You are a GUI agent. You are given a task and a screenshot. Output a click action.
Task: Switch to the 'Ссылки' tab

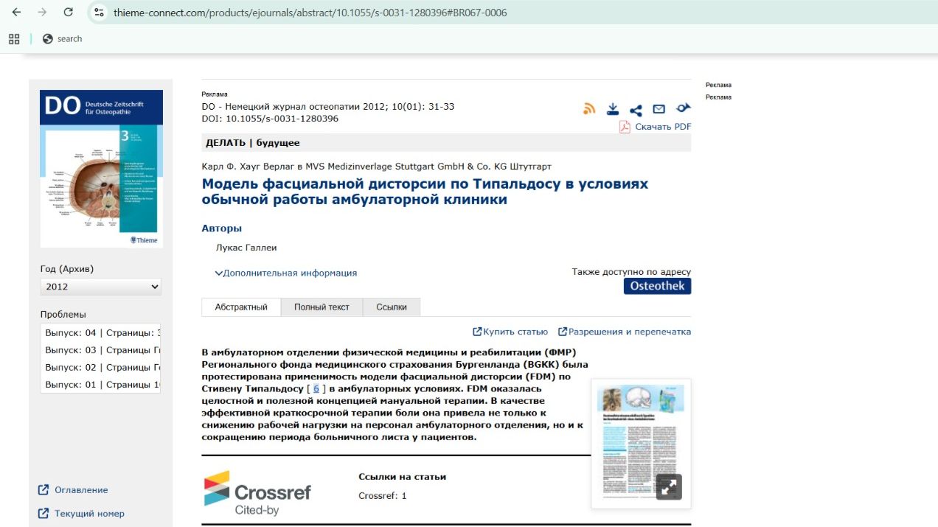tap(391, 307)
